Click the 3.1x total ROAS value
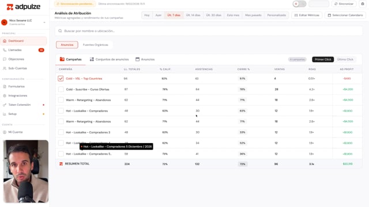 (x=311, y=164)
